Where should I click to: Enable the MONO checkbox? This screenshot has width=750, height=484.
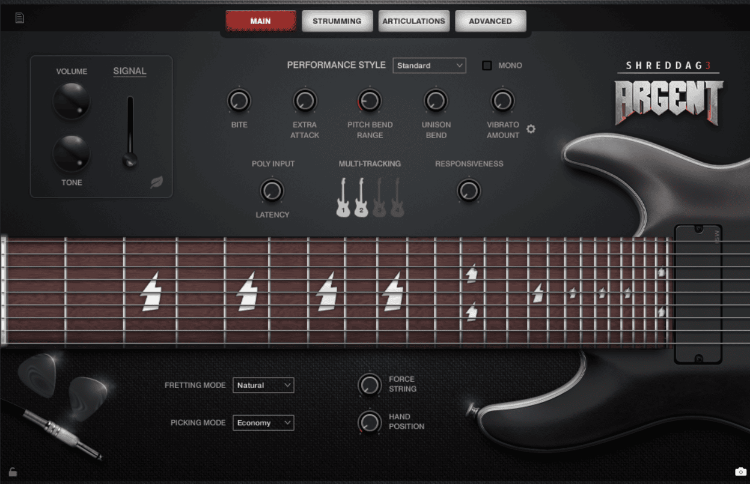coord(486,65)
